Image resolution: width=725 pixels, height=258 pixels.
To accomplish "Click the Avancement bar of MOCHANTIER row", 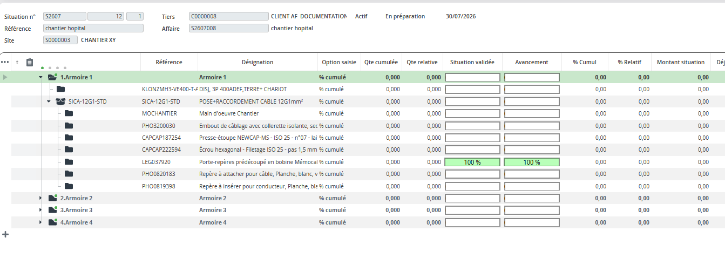I will [x=532, y=113].
